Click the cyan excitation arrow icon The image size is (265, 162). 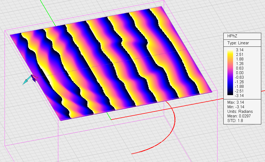tap(27, 80)
